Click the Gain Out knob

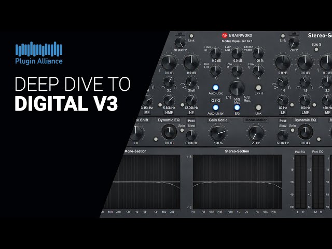237,53
